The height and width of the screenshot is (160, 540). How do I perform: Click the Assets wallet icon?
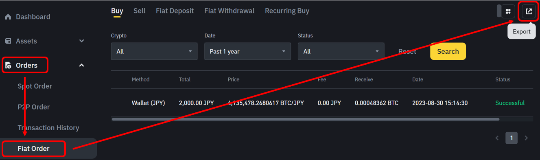[x=8, y=41]
